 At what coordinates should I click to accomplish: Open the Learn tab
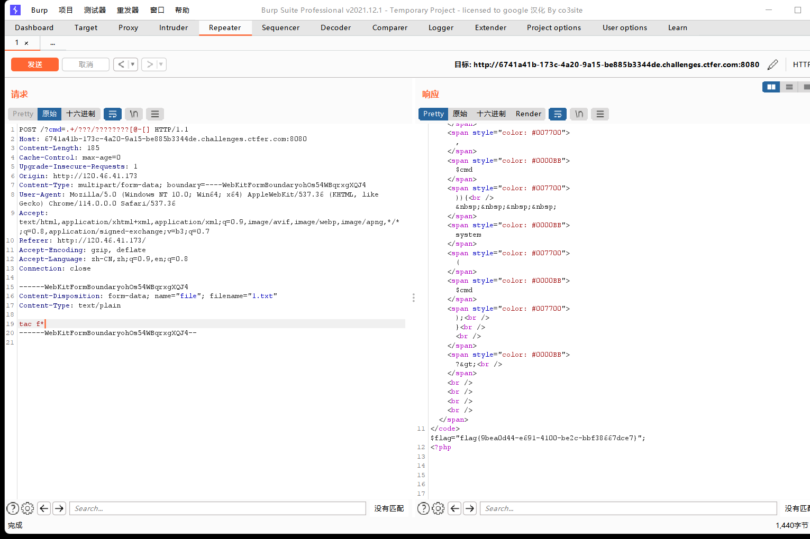[678, 27]
